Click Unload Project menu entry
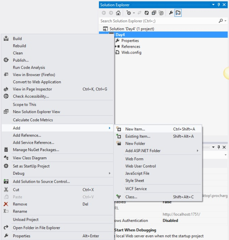Viewport: 229px width, 240px height. [x=26, y=219]
